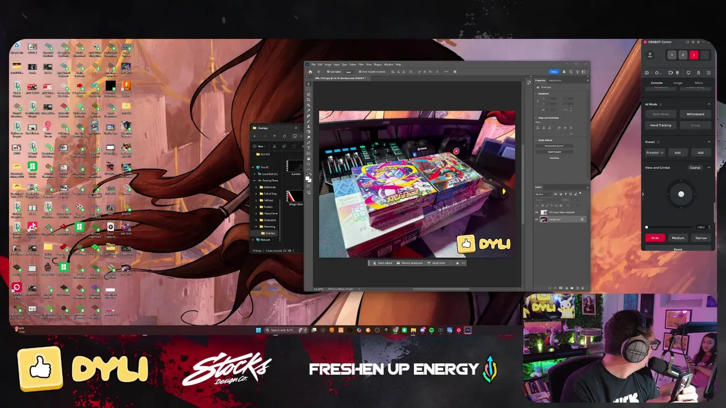
Task: Switch to Image tab in OBSBOT Center
Action: (x=678, y=83)
